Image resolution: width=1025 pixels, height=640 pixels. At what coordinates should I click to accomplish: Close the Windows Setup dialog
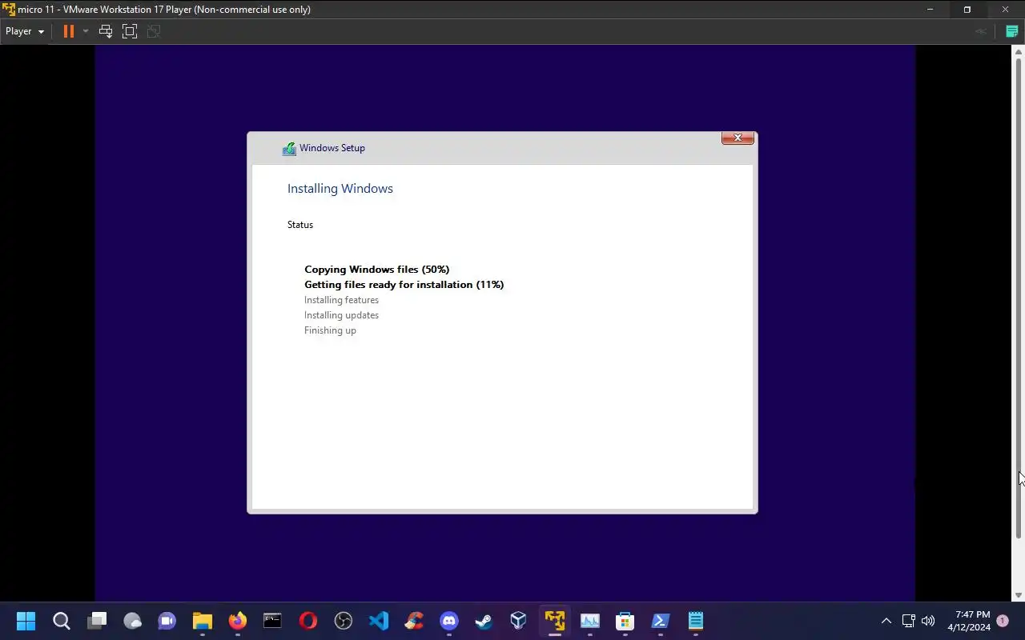pyautogui.click(x=738, y=138)
